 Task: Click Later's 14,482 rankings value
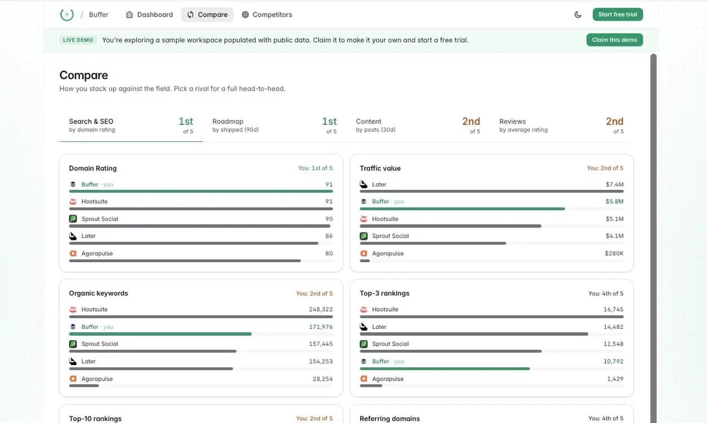[x=613, y=327]
